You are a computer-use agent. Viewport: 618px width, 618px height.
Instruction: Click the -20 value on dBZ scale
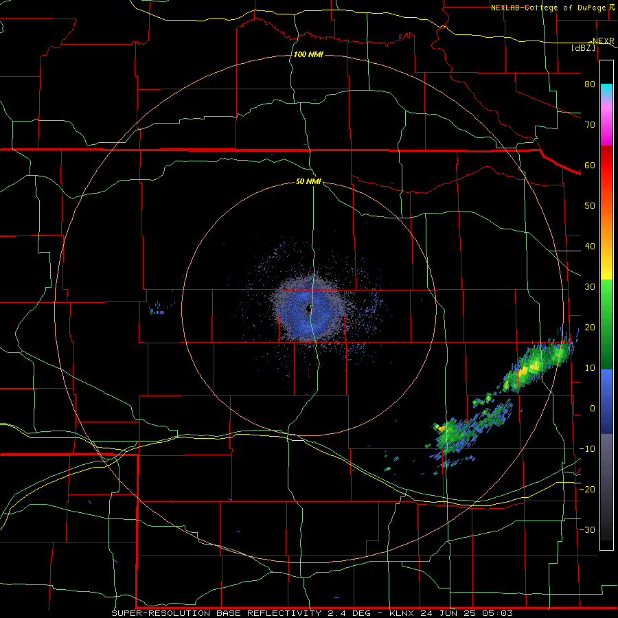click(587, 489)
